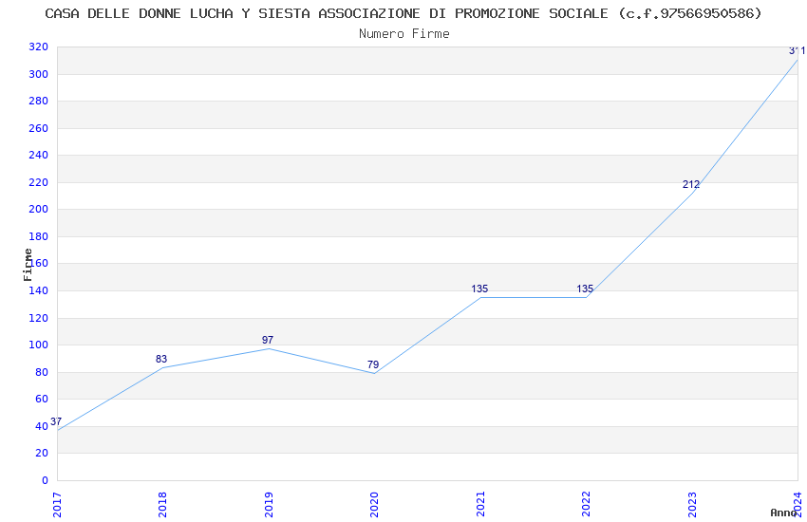The height and width of the screenshot is (522, 807).
Task: Click the x-axis year label 2017
Action: coord(57,505)
